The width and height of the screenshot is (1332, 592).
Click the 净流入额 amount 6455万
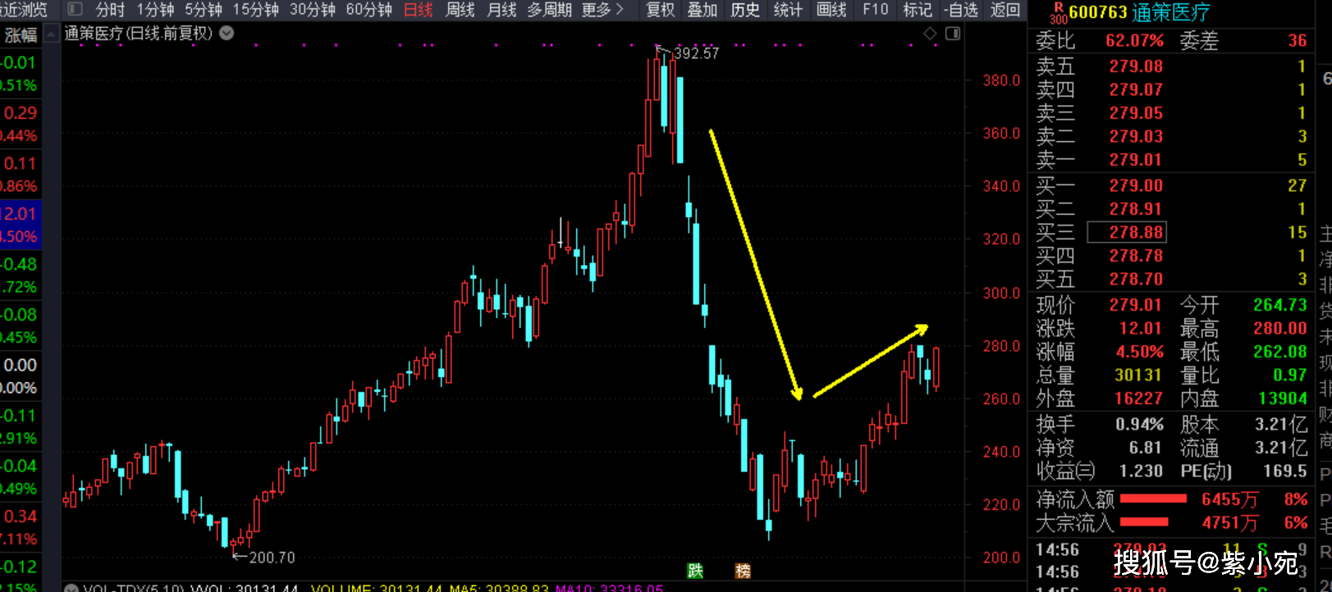click(1229, 499)
